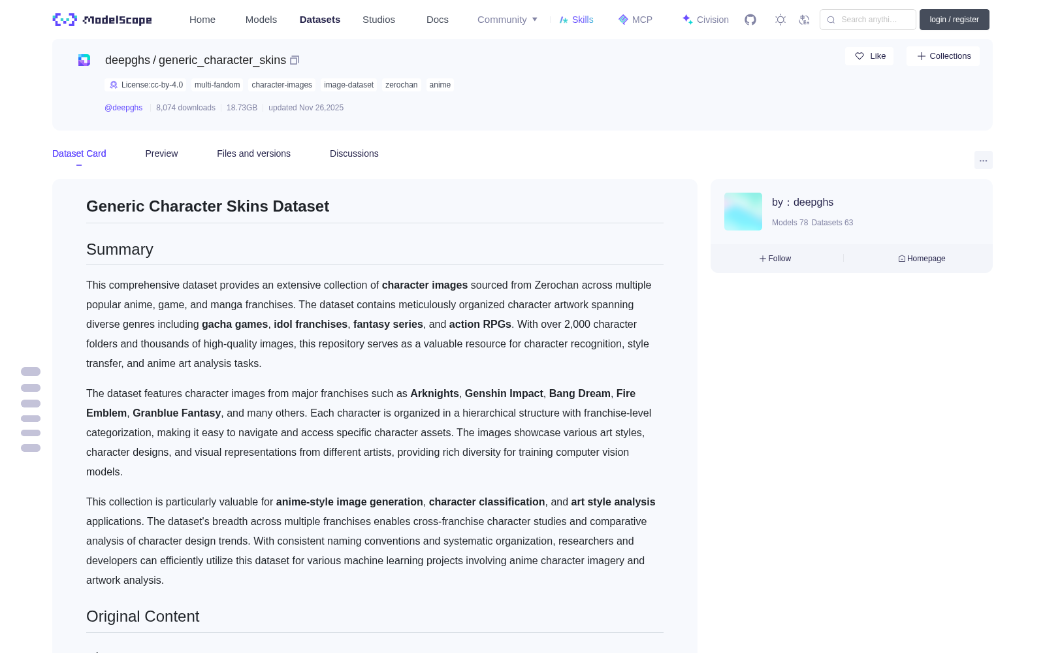Click the "Models 78" count
This screenshot has height=653, width=1045.
(x=790, y=223)
